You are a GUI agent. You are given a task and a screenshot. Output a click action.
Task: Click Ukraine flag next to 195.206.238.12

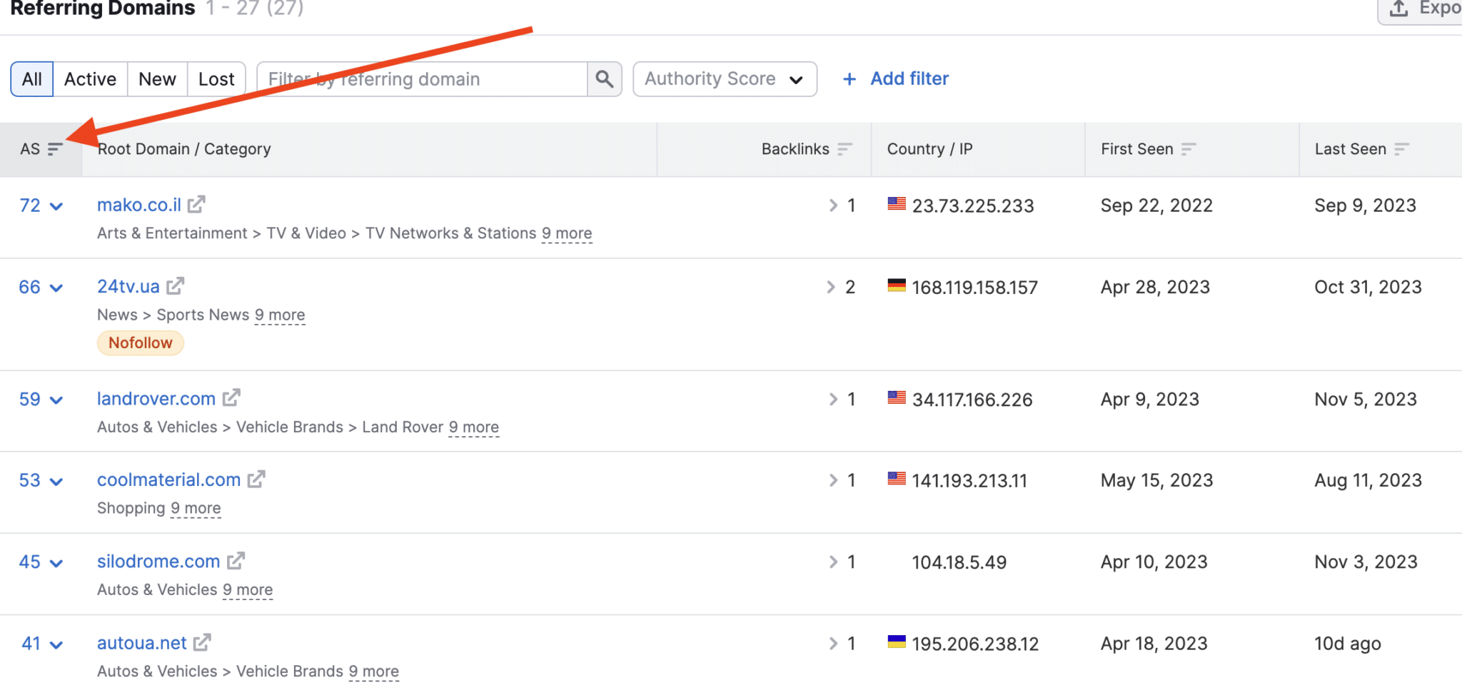(897, 641)
